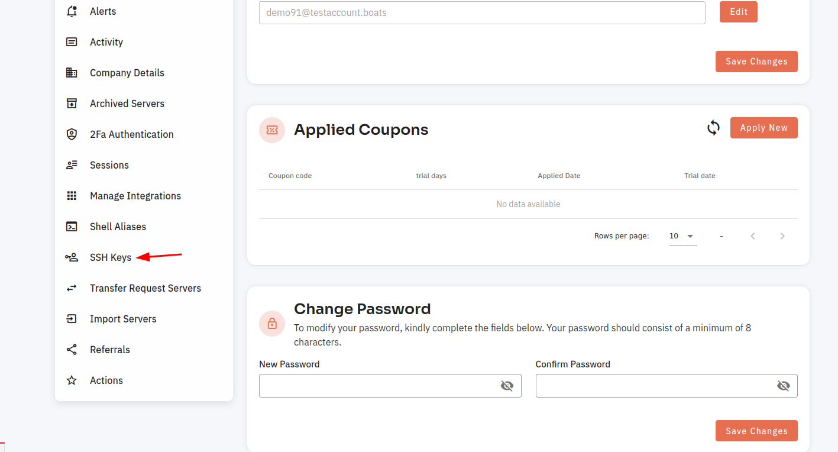
Task: Click the Apply New coupon button
Action: click(x=764, y=128)
